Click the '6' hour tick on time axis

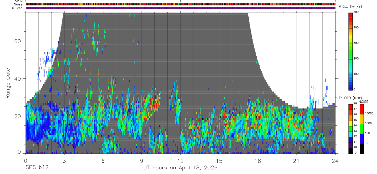coord(103,160)
